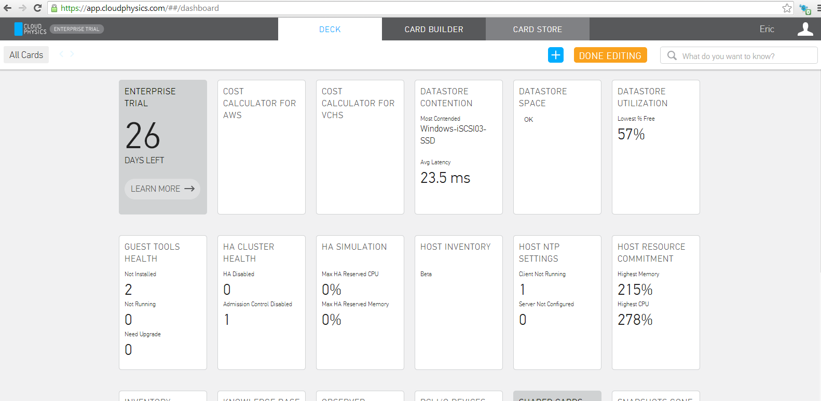Select the Deck tab
This screenshot has height=401, width=821.
330,30
